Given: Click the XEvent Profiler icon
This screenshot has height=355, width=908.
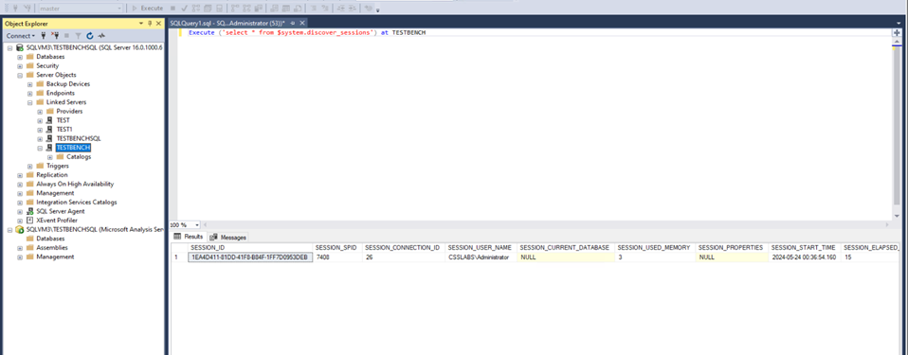Looking at the screenshot, I should 29,221.
